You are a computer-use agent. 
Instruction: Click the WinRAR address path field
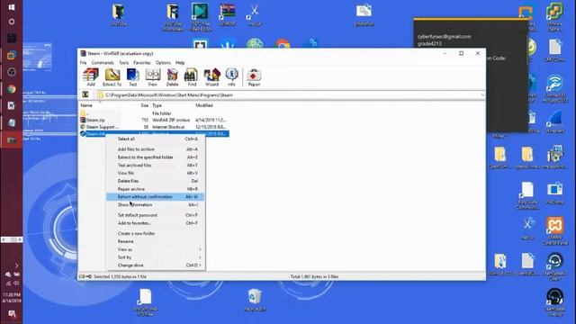point(292,95)
